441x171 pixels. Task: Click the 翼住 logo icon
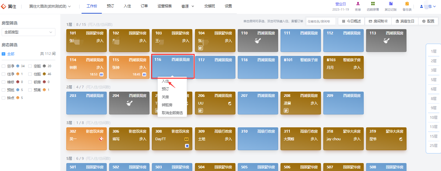[x=4, y=6]
